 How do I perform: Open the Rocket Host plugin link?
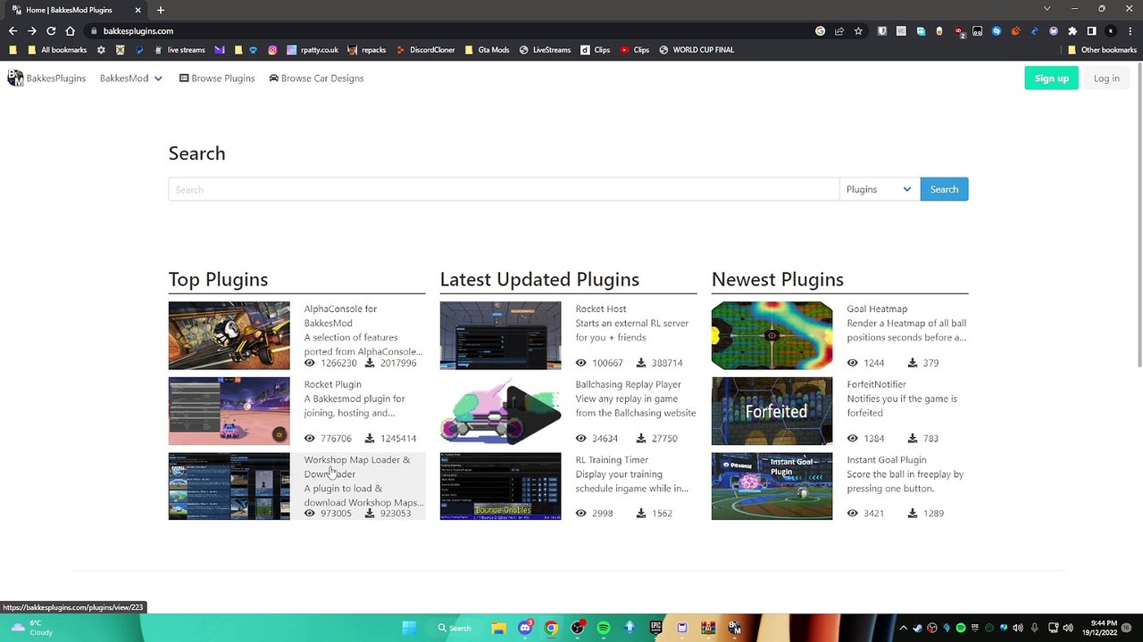pyautogui.click(x=601, y=309)
